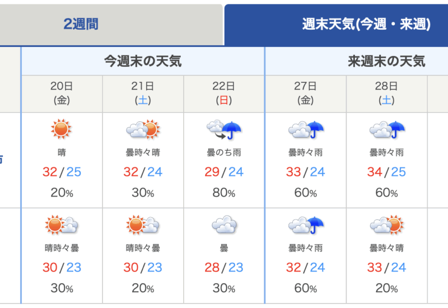Click the 20日(金) date header
This screenshot has width=448, height=308.
click(x=62, y=94)
